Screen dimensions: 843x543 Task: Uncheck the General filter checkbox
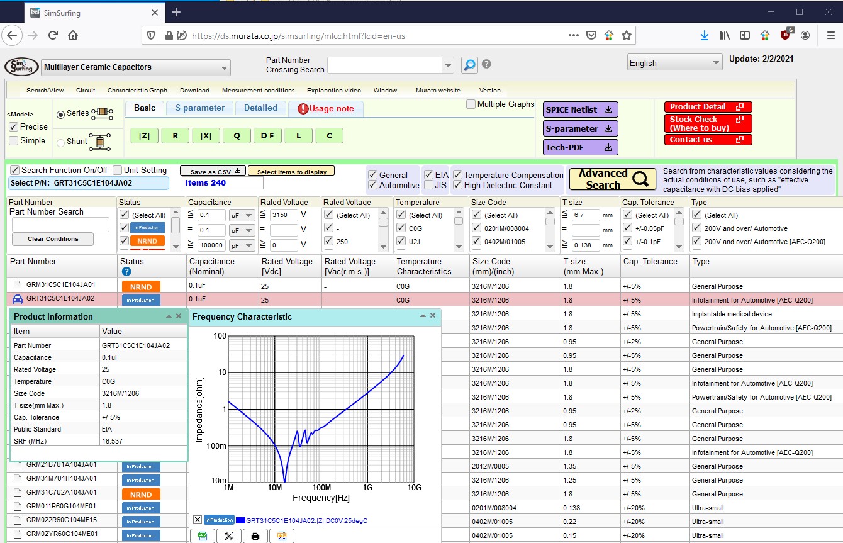pos(373,175)
